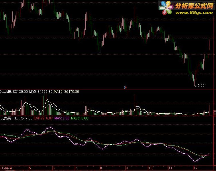Select the EXP5: 7.05 indicator value
The image size is (216, 171).
point(24,118)
